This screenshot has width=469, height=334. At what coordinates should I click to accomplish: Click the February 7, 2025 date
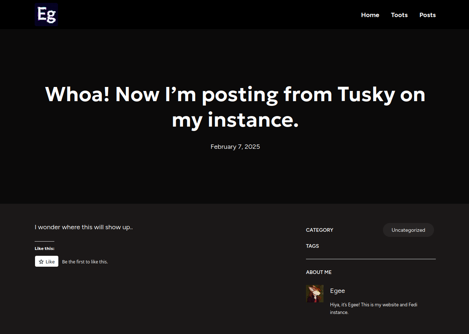pos(235,147)
